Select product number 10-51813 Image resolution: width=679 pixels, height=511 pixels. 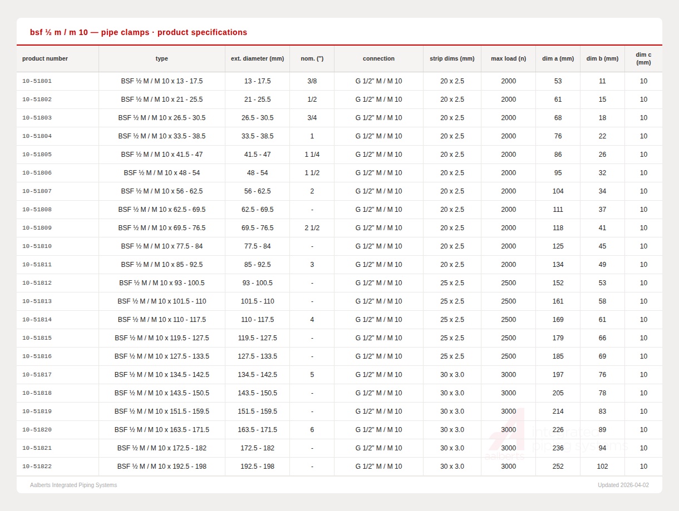37,301
